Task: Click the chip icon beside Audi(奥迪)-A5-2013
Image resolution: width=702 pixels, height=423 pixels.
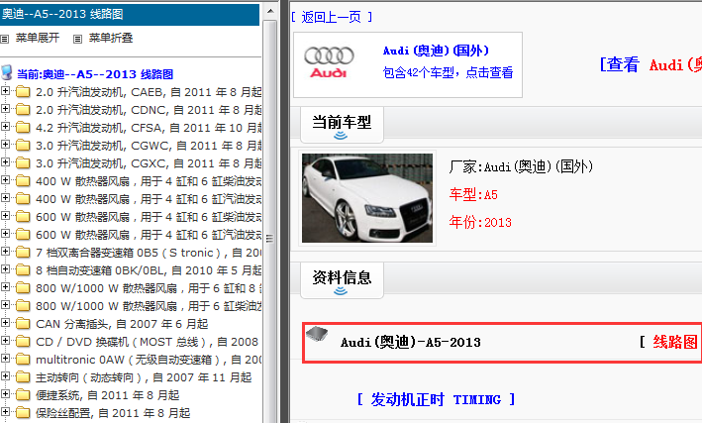Action: pos(317,334)
